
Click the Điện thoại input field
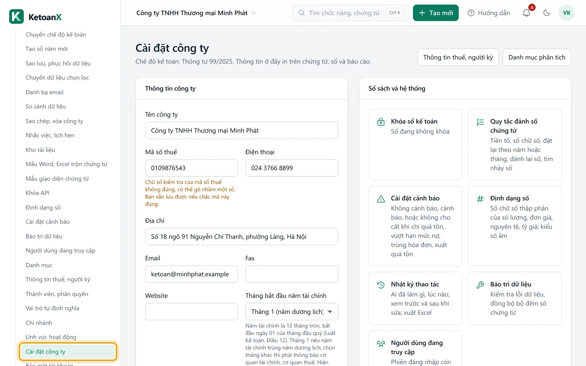[x=292, y=168]
